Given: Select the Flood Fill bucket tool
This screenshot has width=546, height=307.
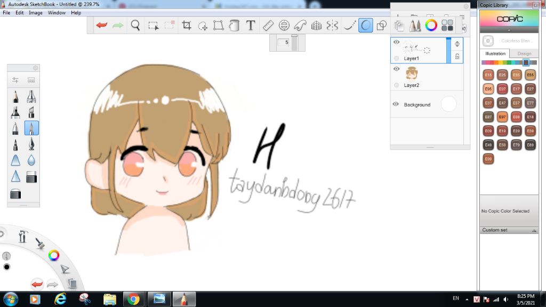Looking at the screenshot, I should click(235, 26).
